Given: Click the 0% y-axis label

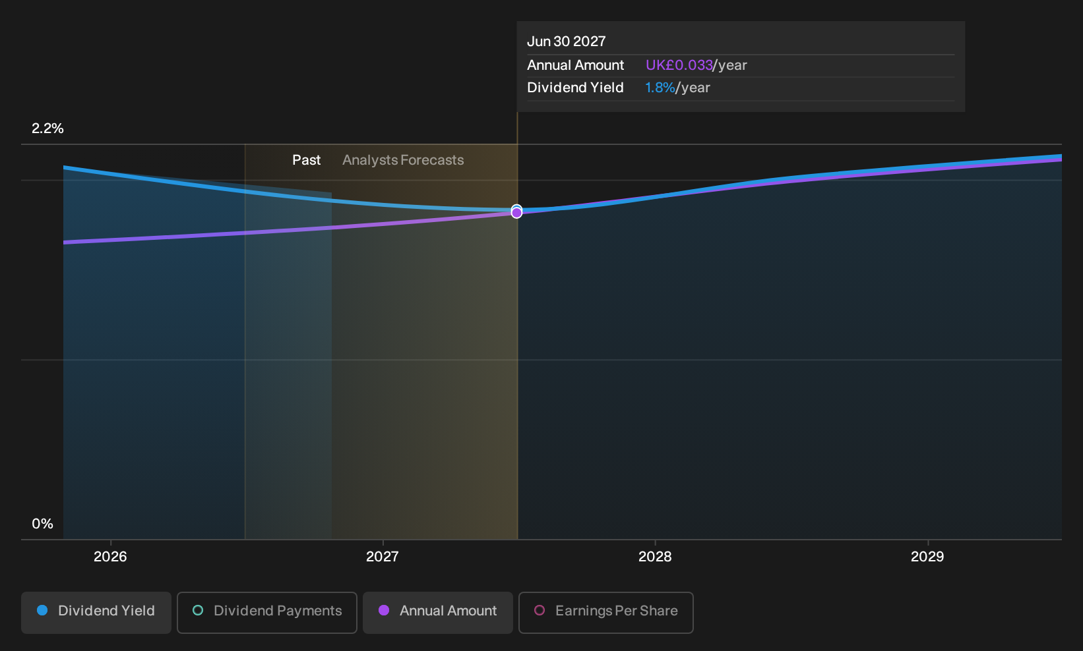Looking at the screenshot, I should click(42, 524).
